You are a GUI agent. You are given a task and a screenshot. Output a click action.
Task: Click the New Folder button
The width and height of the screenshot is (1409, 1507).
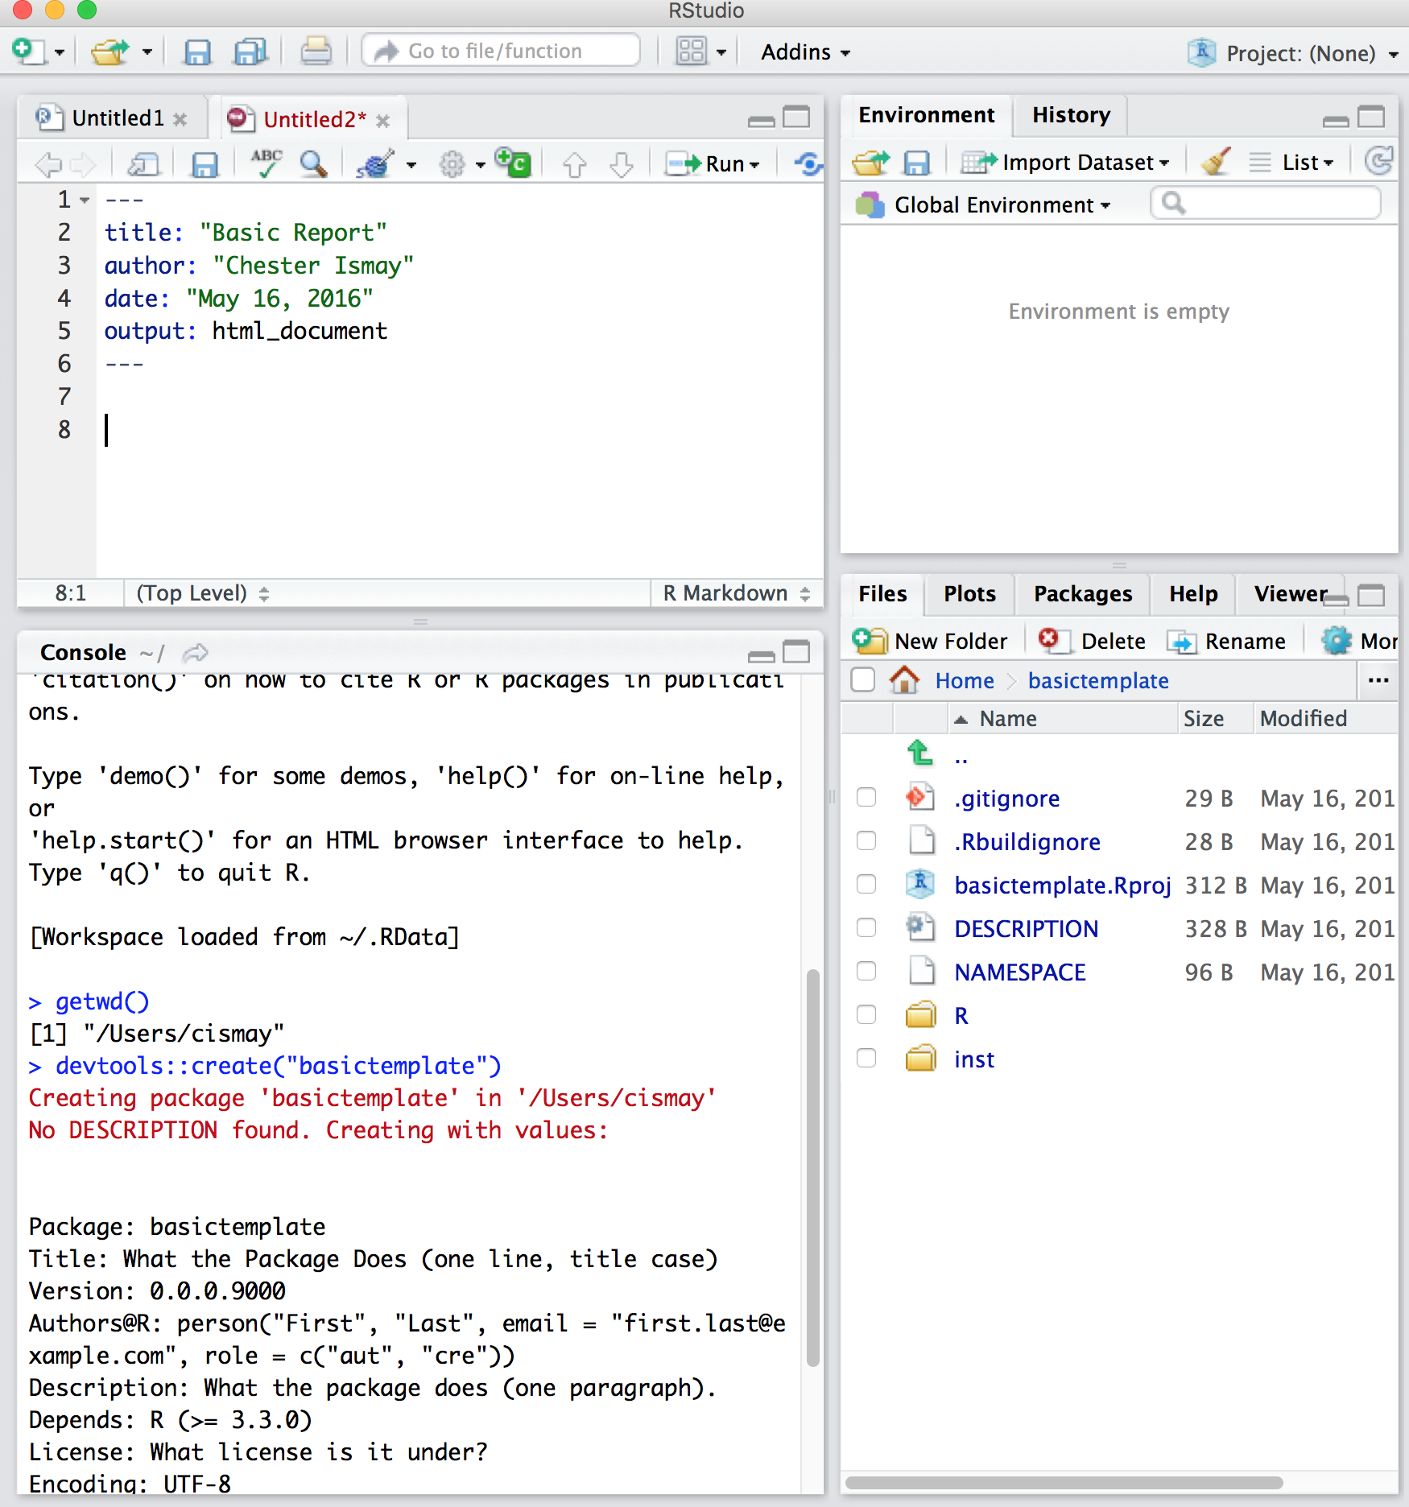tap(932, 641)
